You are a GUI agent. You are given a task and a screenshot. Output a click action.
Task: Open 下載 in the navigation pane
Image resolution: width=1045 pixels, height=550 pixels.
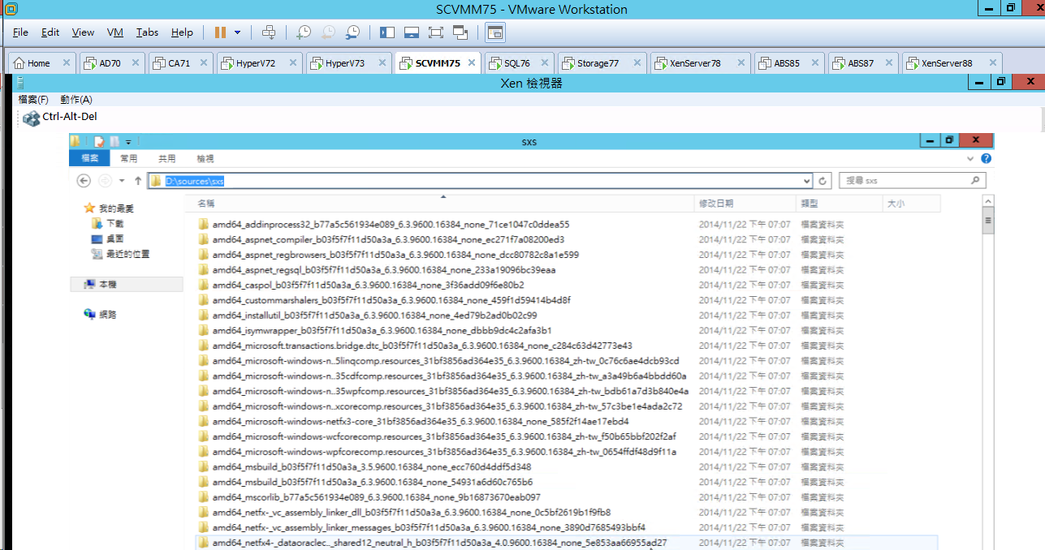coord(108,223)
